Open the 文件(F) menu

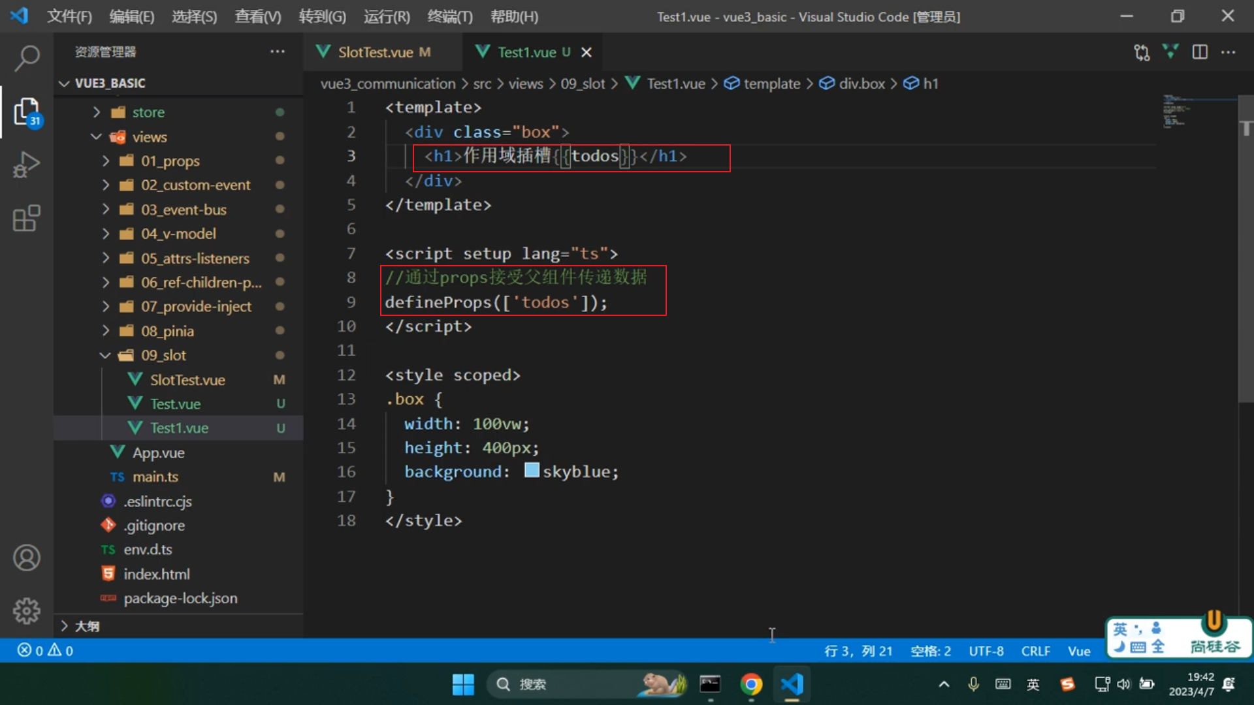point(69,16)
